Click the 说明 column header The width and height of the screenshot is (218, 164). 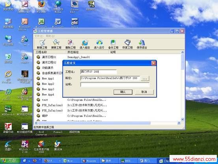[x=145, y=52]
